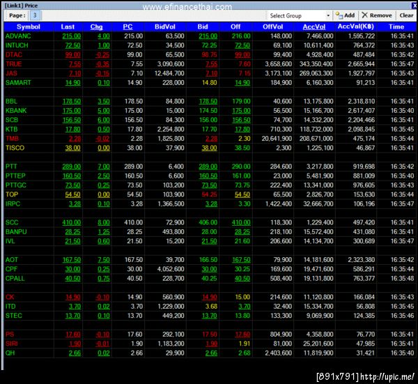The width and height of the screenshot is (418, 384).
Task: Click IRPC AccVol 32,666,700
Action: click(x=318, y=203)
